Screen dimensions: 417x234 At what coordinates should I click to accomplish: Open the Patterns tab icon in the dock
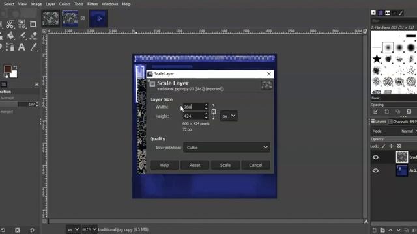pos(381,13)
